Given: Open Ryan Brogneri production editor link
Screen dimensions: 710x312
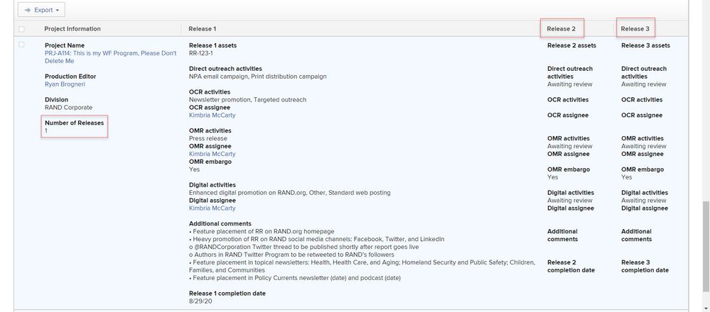Looking at the screenshot, I should click(65, 84).
